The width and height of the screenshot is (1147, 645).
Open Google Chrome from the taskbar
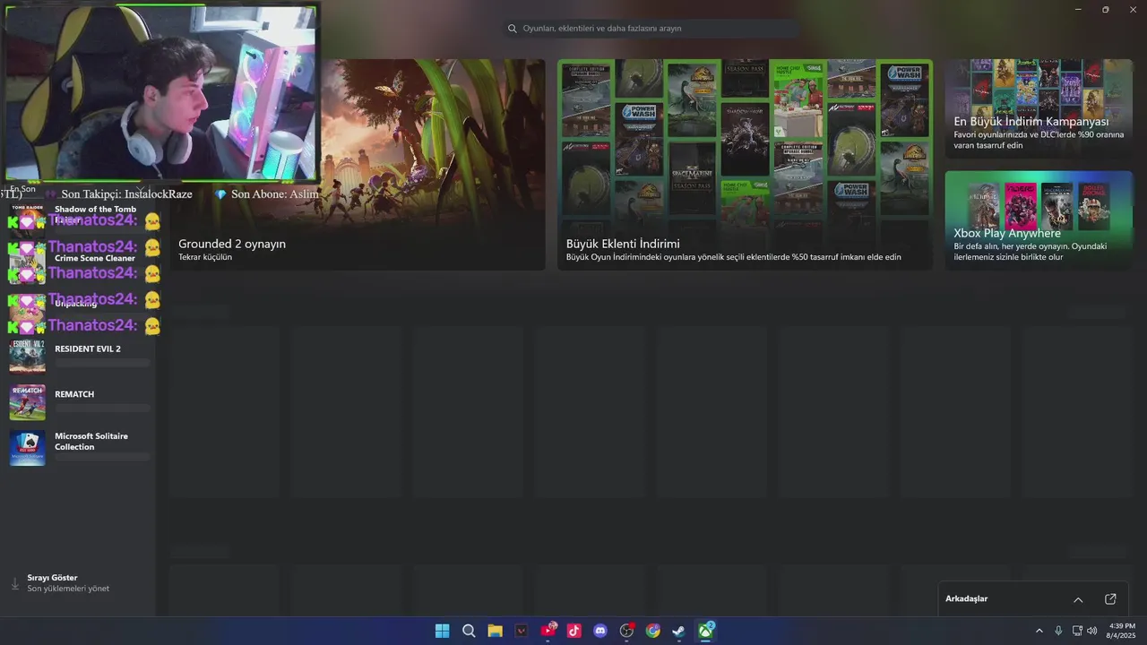pyautogui.click(x=653, y=631)
